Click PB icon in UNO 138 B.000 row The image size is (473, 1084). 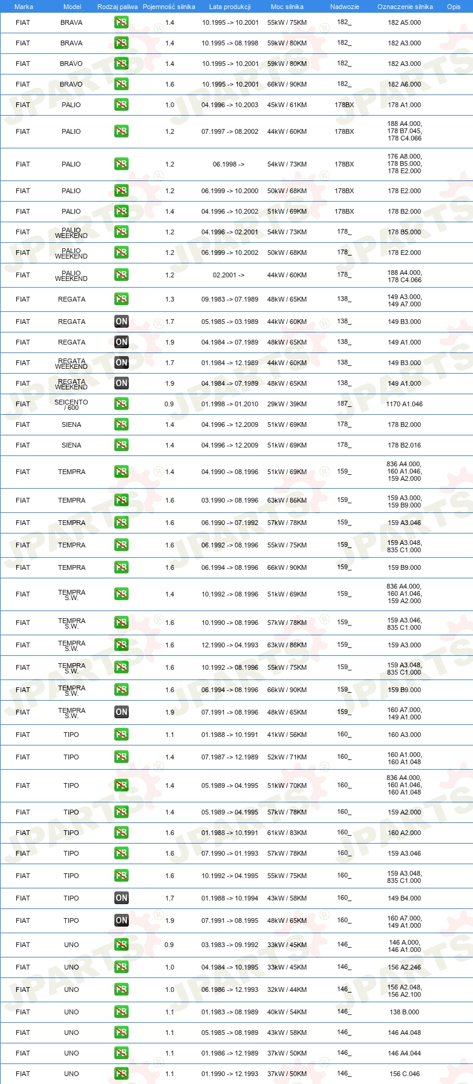122,1012
